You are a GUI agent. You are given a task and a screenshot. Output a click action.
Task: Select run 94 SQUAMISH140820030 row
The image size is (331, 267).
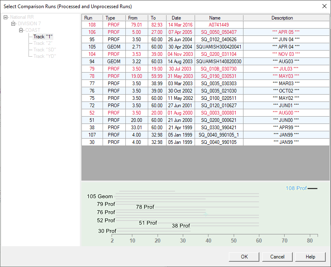(219, 62)
